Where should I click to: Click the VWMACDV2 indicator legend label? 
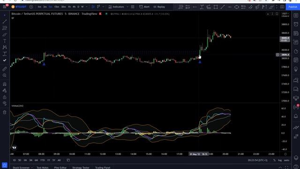point(17,106)
